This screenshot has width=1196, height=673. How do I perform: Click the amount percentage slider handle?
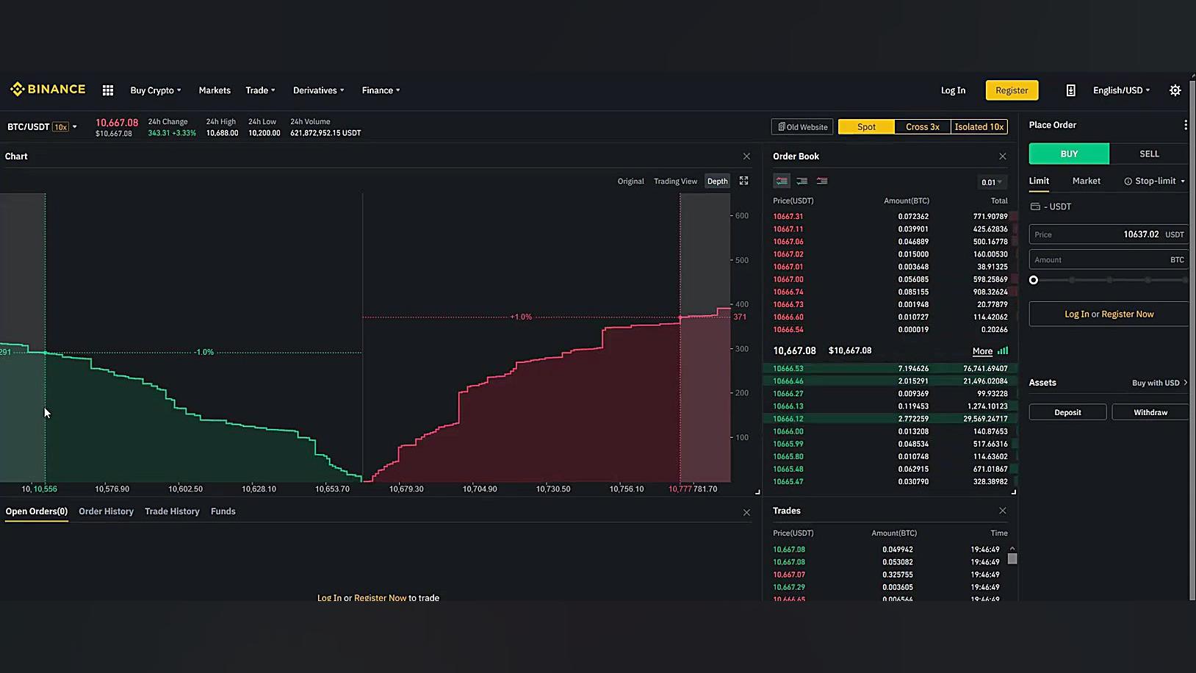tap(1034, 280)
